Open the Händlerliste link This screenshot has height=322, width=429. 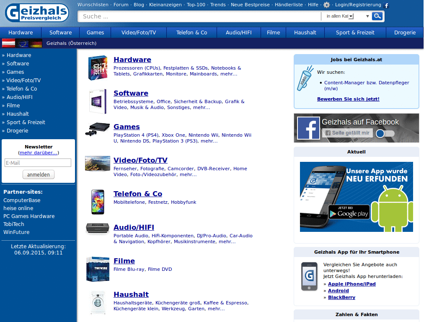click(289, 5)
